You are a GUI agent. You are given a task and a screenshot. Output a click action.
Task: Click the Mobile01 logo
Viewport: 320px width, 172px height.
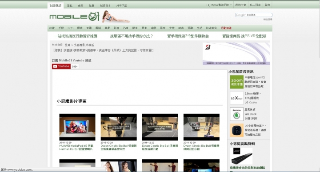click(74, 16)
